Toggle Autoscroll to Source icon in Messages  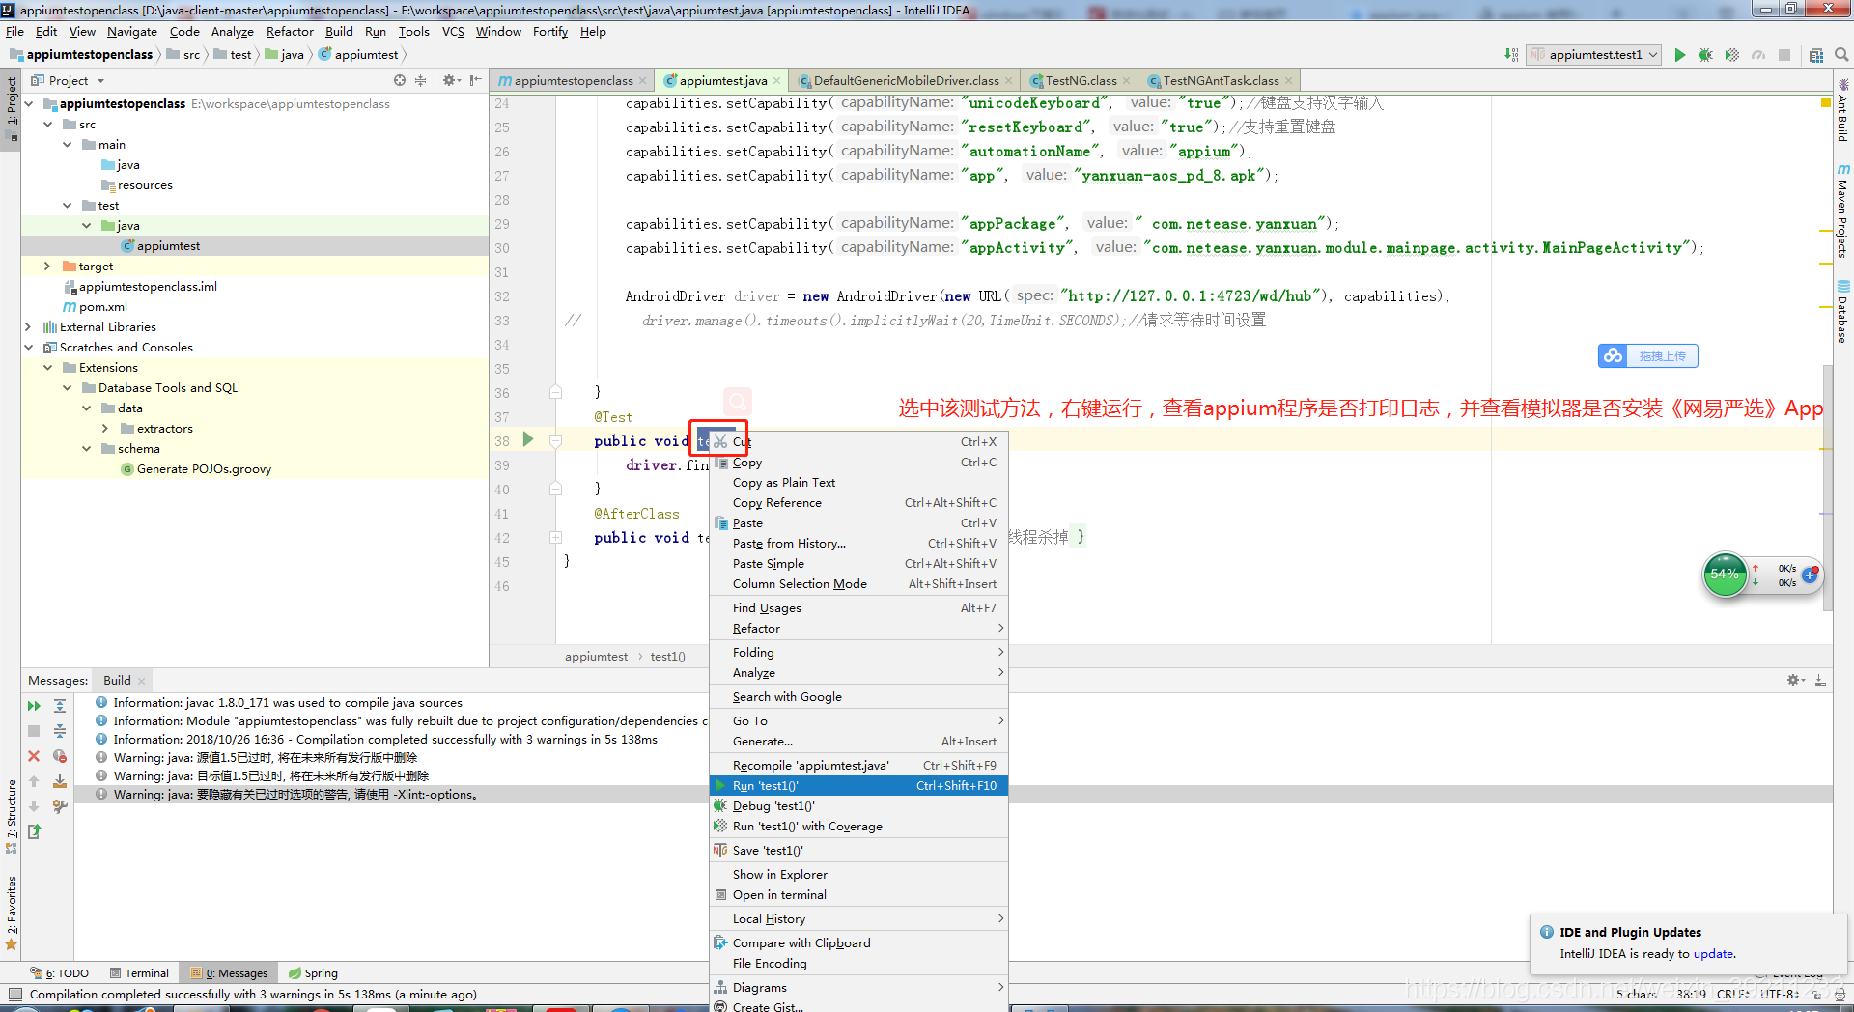60,781
